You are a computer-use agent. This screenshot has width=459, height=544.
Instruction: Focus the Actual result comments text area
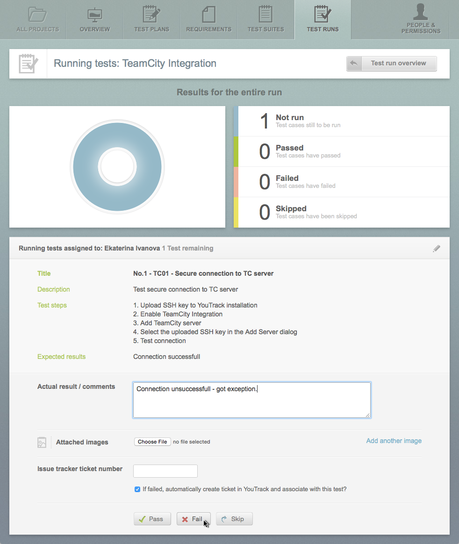(251, 400)
